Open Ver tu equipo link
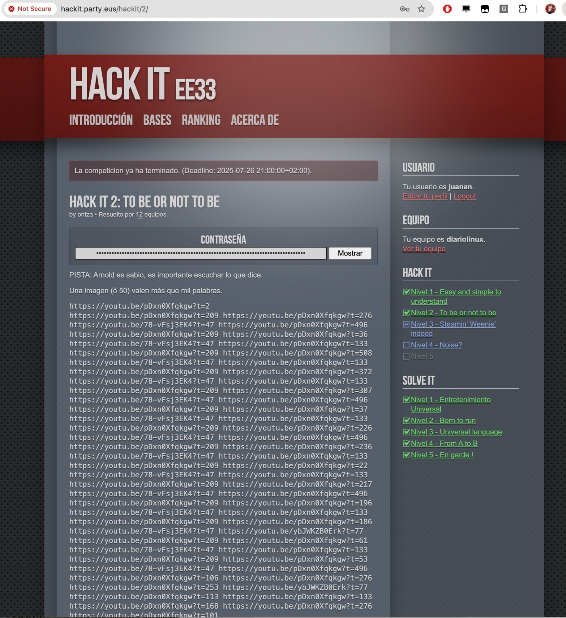This screenshot has height=618, width=566. pos(424,249)
